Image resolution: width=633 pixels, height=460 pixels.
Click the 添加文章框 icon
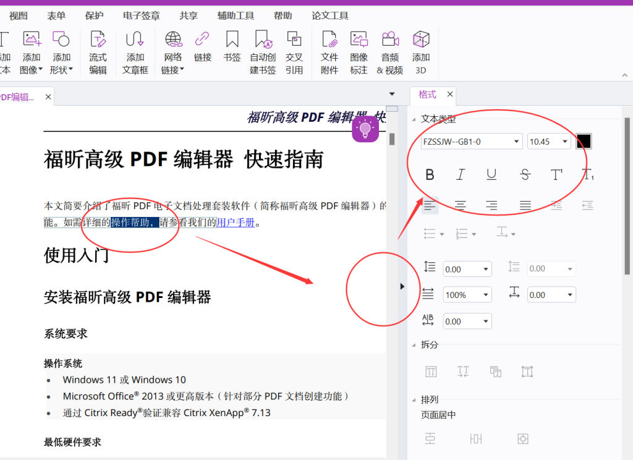(135, 53)
